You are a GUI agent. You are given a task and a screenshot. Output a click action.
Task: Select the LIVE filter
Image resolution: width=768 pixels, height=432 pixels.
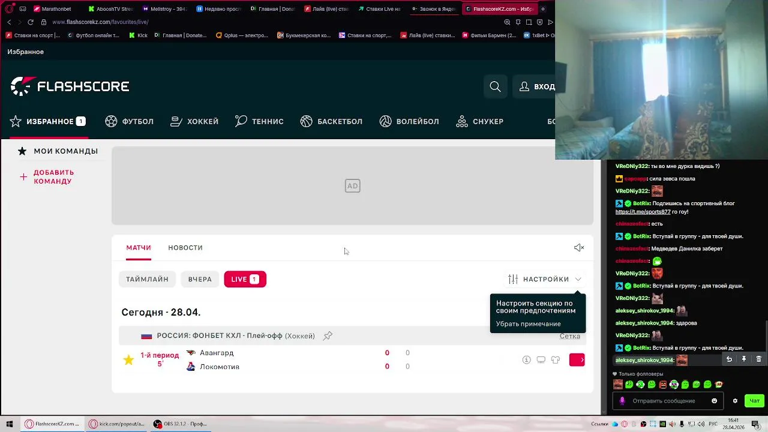tap(245, 279)
